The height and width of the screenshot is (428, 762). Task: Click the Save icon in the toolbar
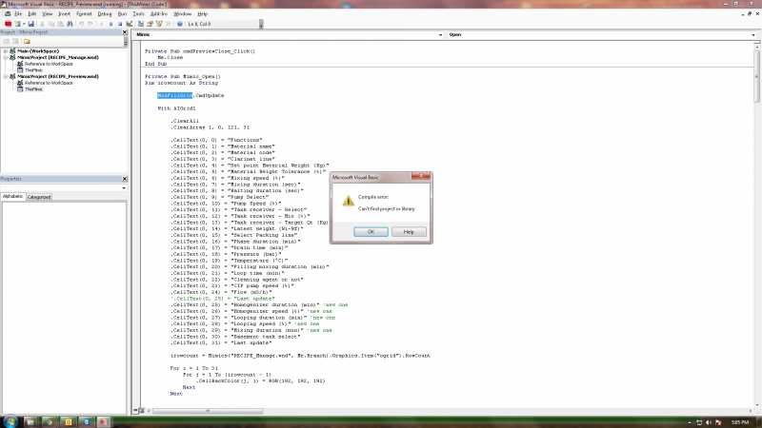(31, 24)
